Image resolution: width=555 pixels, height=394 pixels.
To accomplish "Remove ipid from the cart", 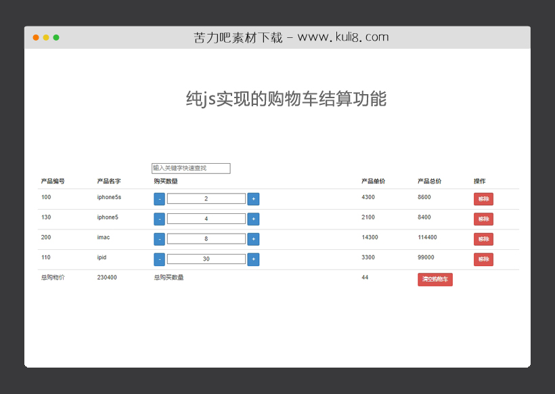I will pyautogui.click(x=483, y=259).
